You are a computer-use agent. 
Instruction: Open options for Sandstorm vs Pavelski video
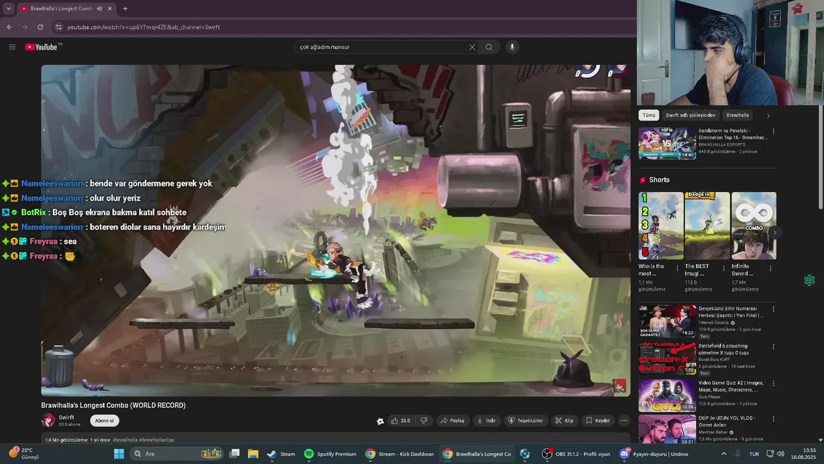pos(773,131)
